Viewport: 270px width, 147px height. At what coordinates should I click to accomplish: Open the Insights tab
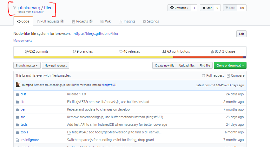127,22
